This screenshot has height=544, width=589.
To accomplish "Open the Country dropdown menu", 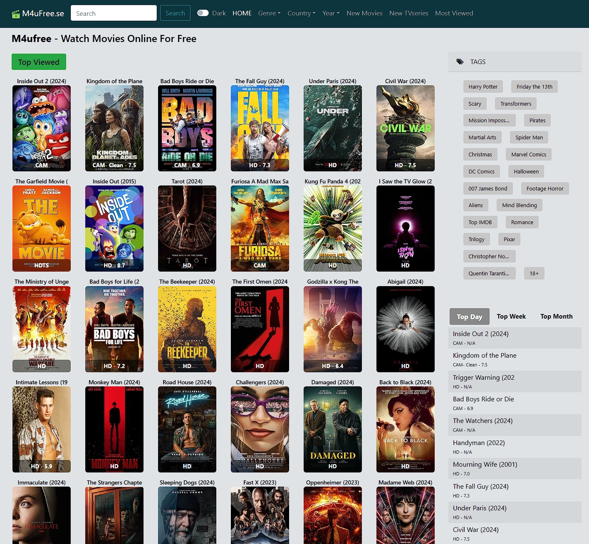I will 301,13.
